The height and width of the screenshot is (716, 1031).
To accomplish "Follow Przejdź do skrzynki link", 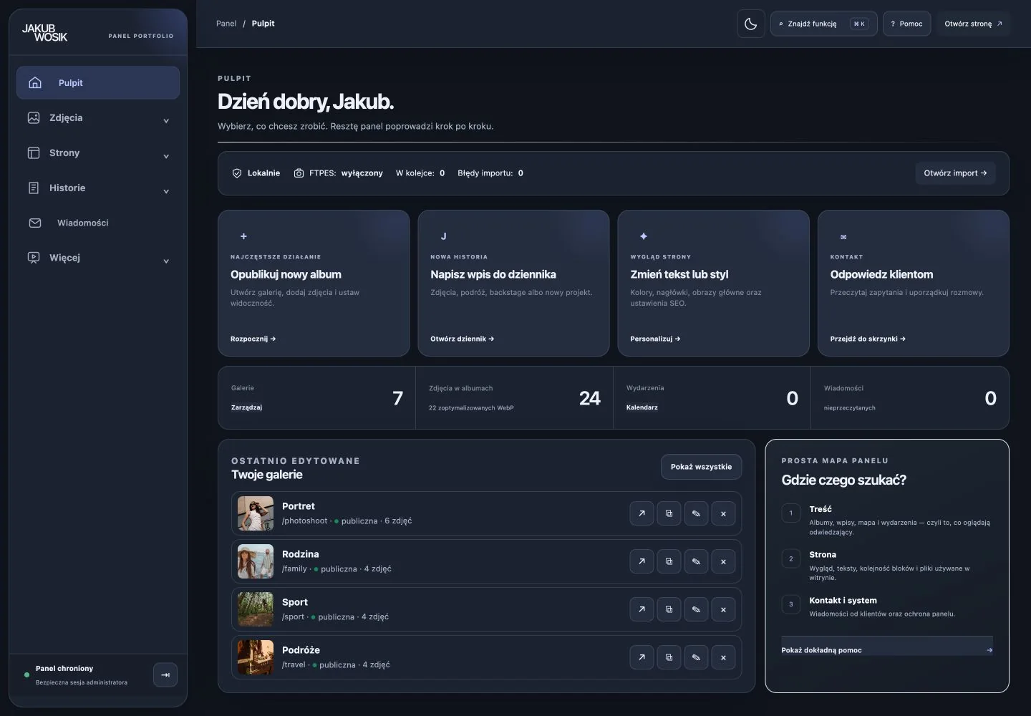I will [x=868, y=339].
